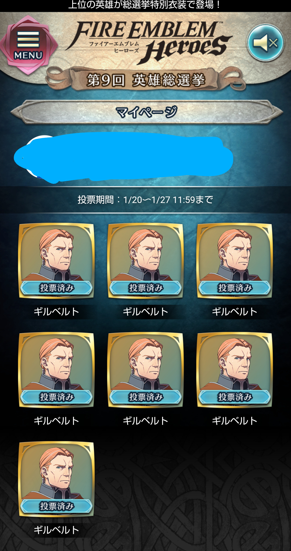Screen dimensions: 291x551
Task: Tap the top announcement text 上位の英雄が総選挙特別衣装で登場
Action: (x=144, y=5)
